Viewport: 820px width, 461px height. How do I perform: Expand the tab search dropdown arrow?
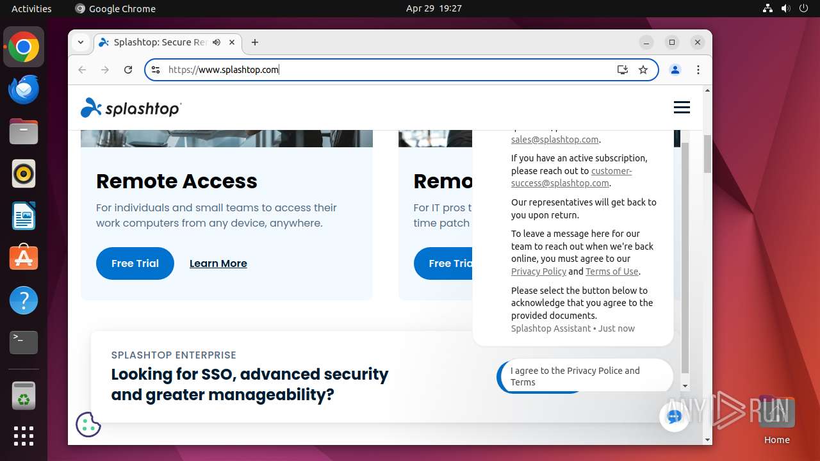81,42
